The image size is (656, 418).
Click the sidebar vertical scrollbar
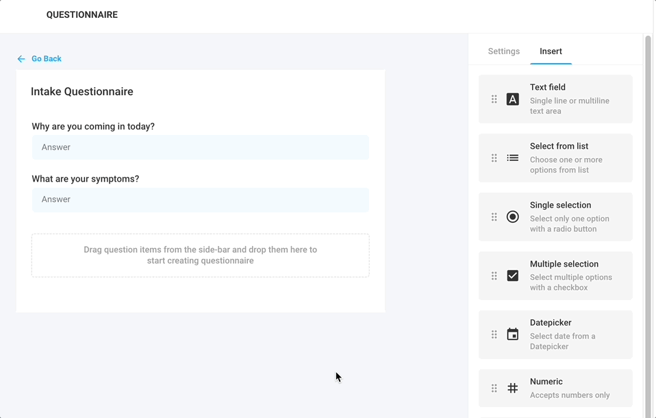click(648, 226)
